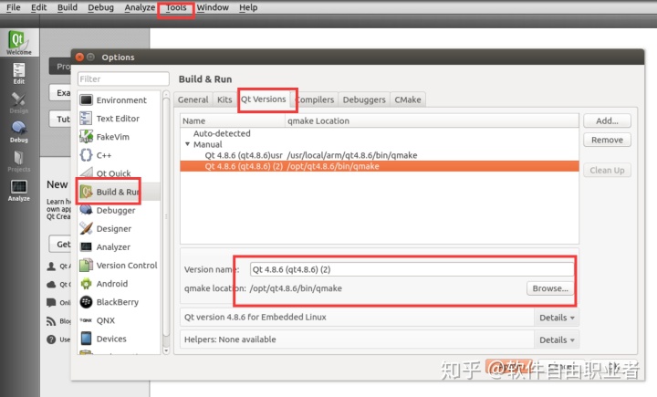Viewport: 657px width, 397px height.
Task: Collapse the Manual tree group
Action: coord(188,144)
